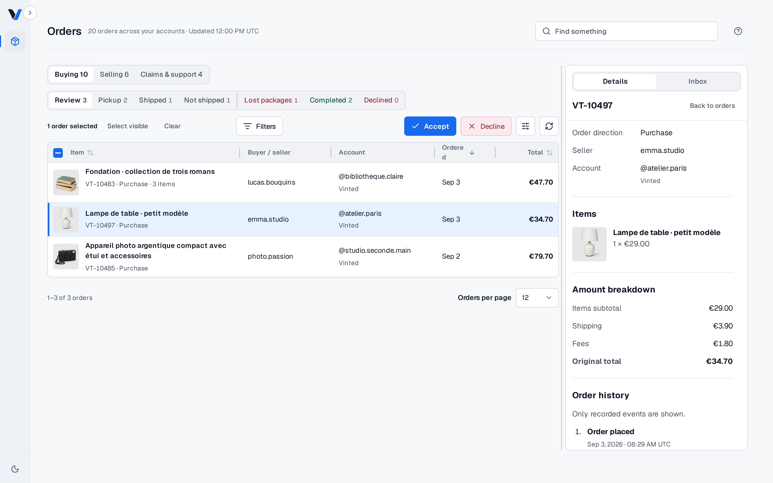Open the Orders box icon in sidebar
The image size is (773, 483).
click(15, 41)
